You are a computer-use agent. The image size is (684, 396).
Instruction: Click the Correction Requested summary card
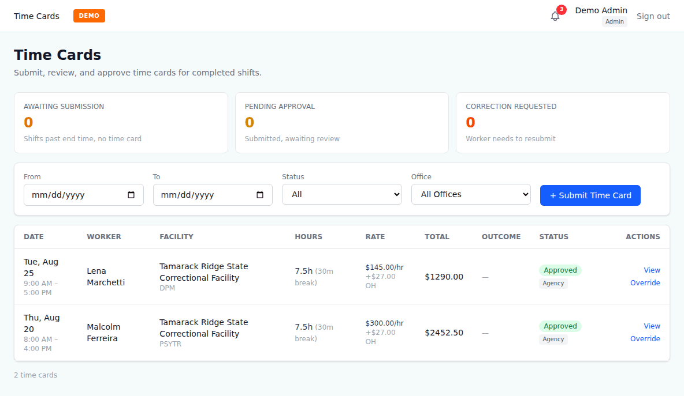coord(563,123)
